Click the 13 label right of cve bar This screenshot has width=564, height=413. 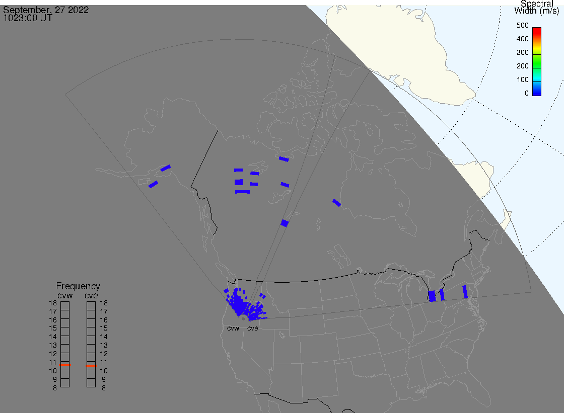(x=104, y=346)
